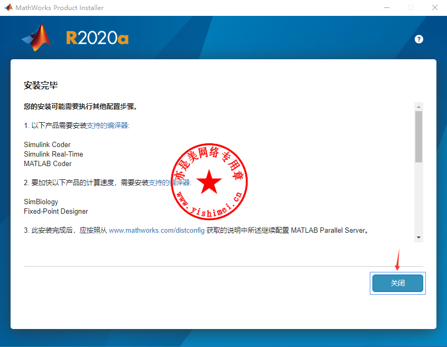Click the help question mark icon
447x347 pixels.
419,39
